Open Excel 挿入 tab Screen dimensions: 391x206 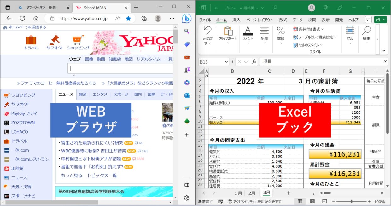pos(236,20)
